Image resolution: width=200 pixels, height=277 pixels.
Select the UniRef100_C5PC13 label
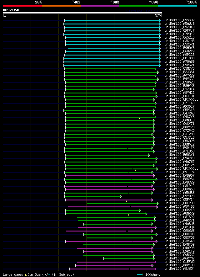179,110
